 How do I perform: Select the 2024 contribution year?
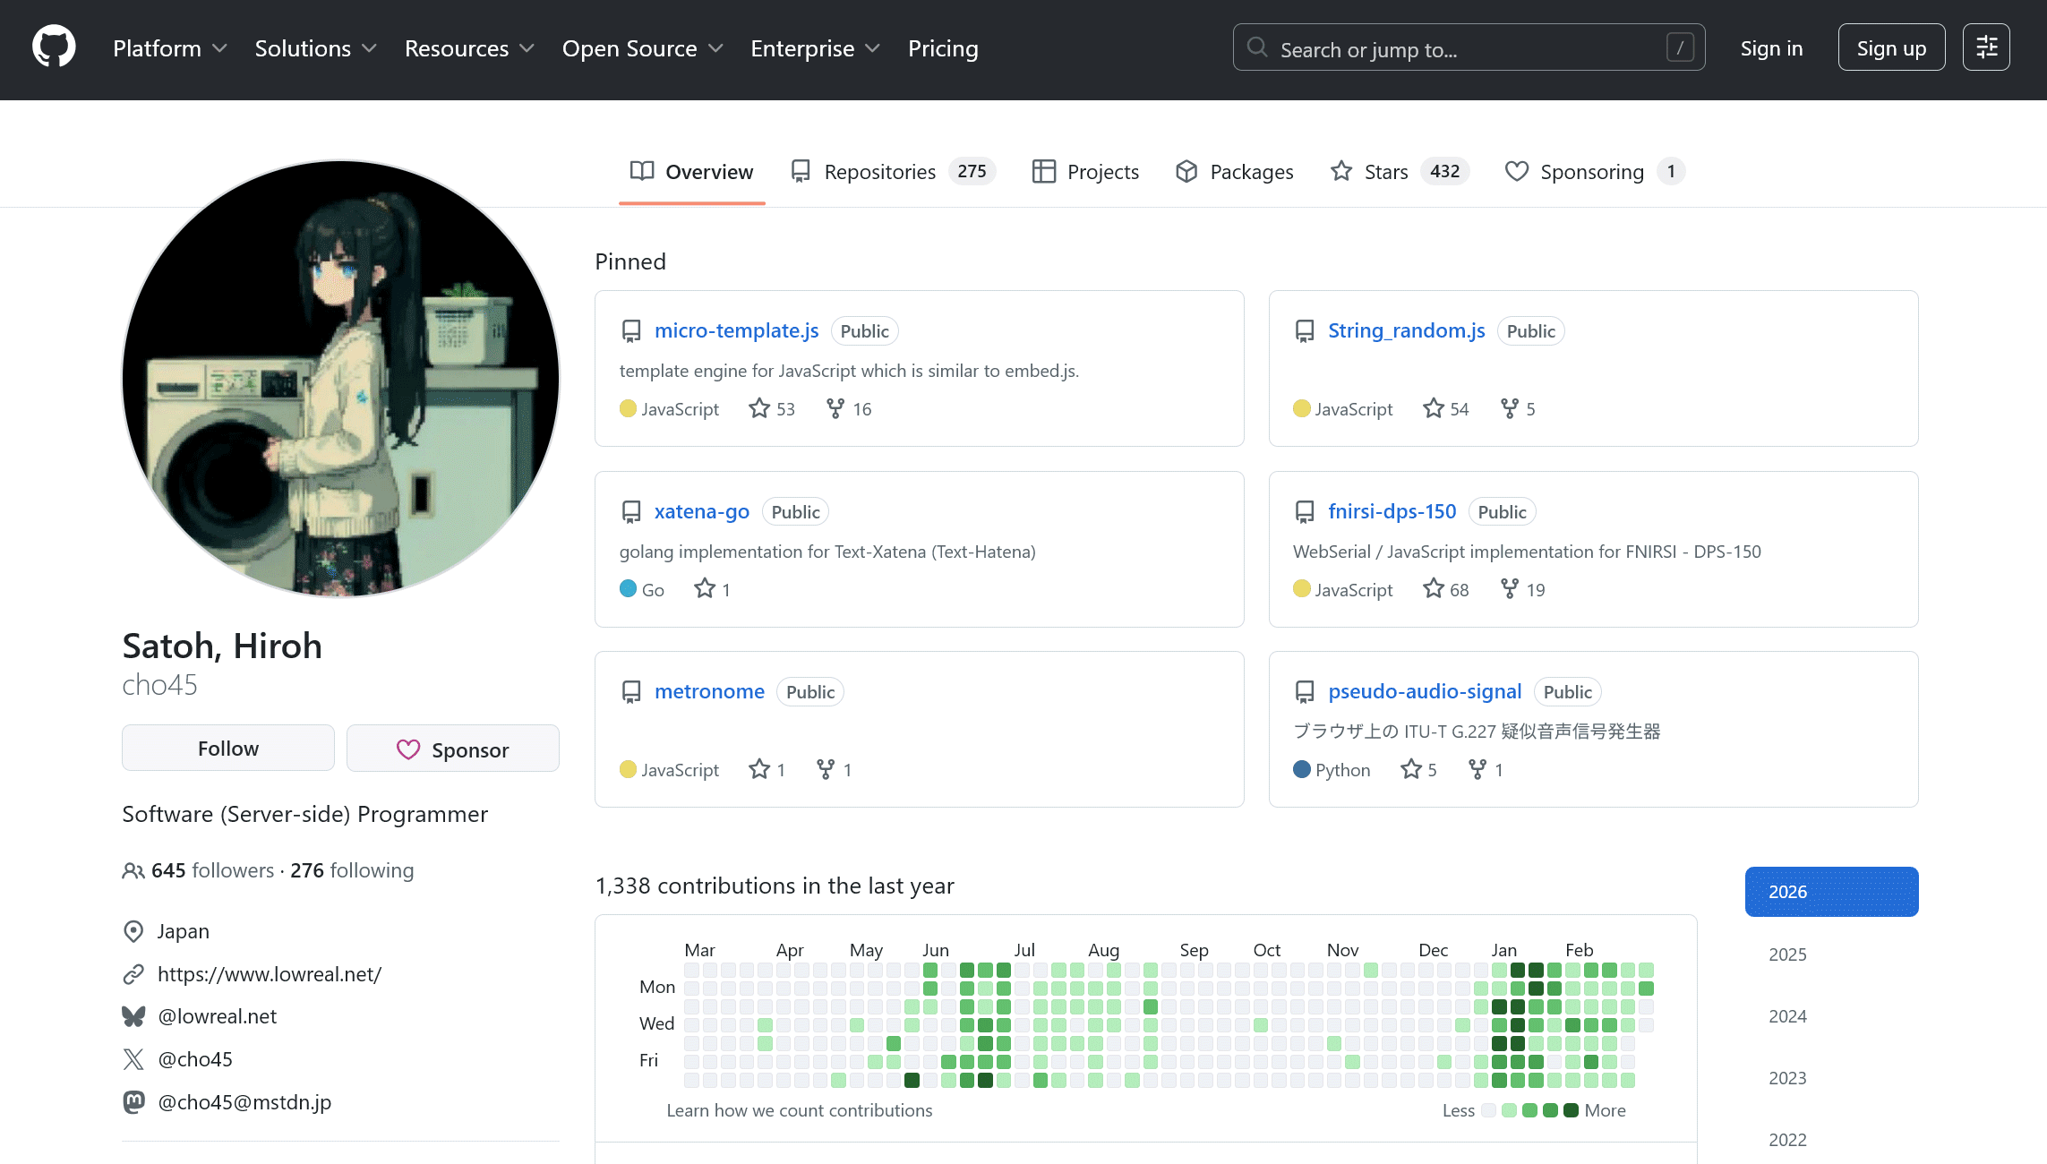1787,1016
